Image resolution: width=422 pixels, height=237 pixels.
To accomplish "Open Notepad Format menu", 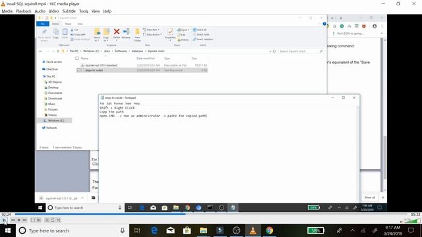I will (118, 103).
